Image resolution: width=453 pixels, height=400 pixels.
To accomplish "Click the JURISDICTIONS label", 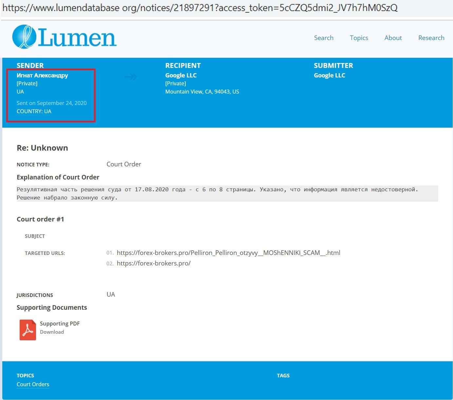I will click(35, 295).
